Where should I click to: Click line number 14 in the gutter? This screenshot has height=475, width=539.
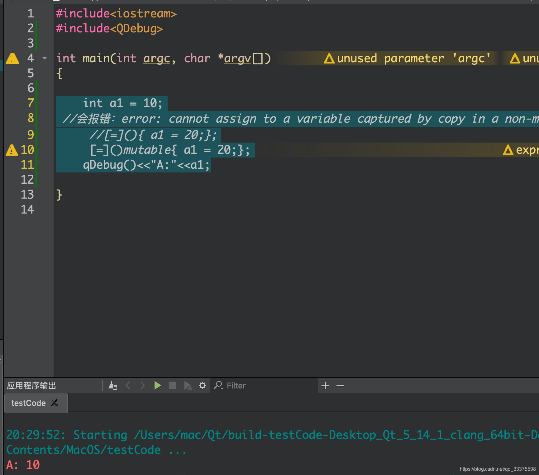click(27, 209)
